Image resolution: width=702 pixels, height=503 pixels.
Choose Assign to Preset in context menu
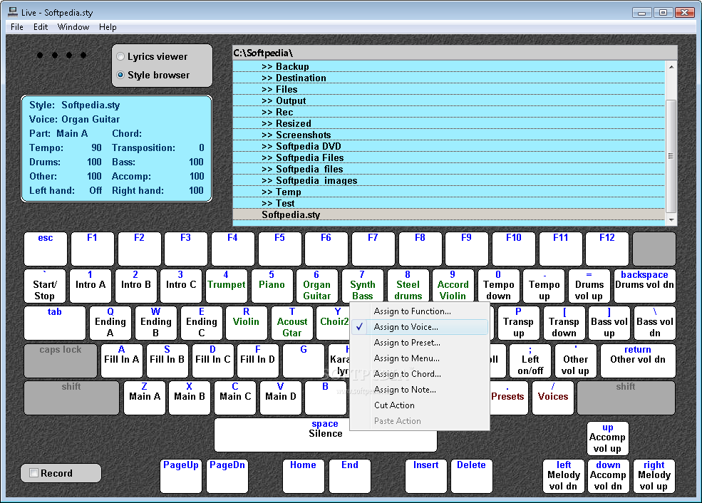tap(420, 343)
